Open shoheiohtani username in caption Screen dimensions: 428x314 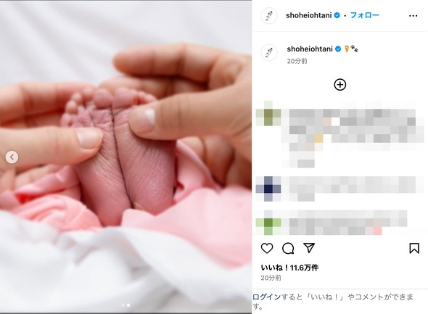[310, 49]
